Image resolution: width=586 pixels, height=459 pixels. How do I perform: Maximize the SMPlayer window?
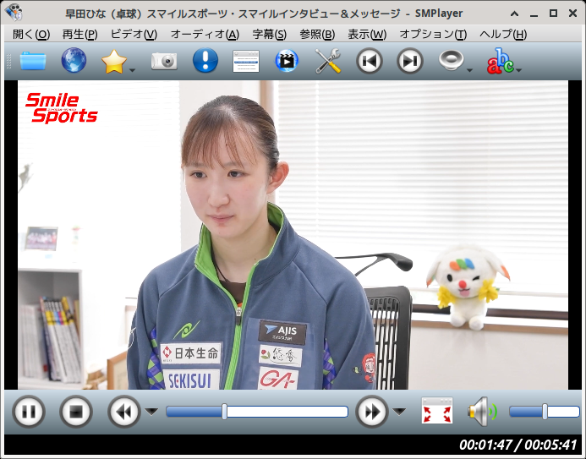(x=554, y=14)
